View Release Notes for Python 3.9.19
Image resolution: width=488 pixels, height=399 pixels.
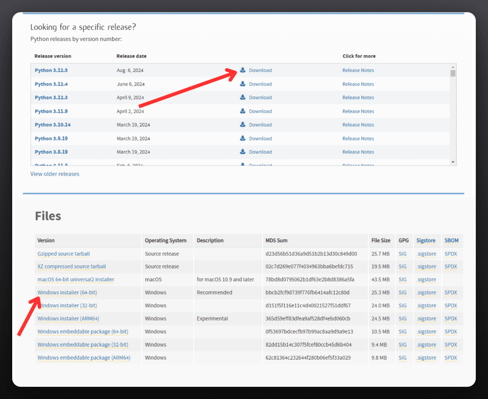pyautogui.click(x=358, y=139)
